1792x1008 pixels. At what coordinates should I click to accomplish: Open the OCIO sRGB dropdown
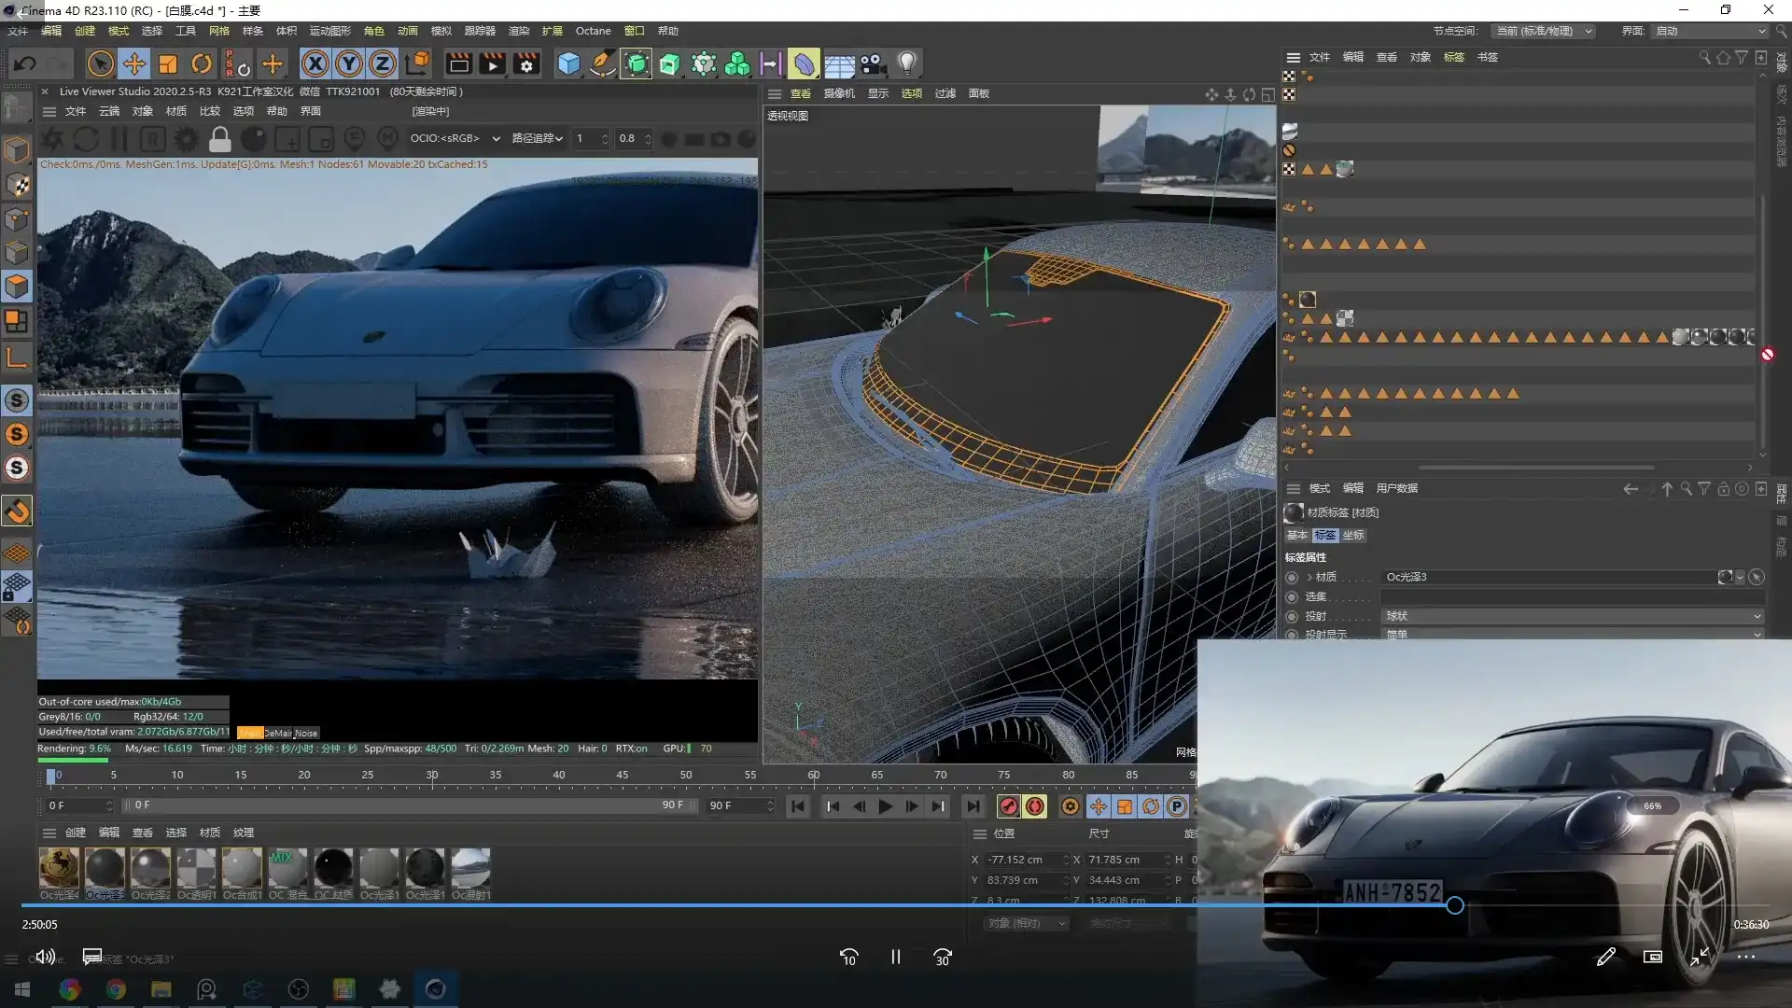pos(455,138)
